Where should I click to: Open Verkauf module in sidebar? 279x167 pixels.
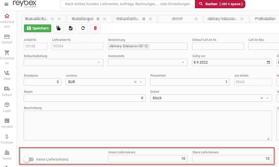tap(6, 39)
